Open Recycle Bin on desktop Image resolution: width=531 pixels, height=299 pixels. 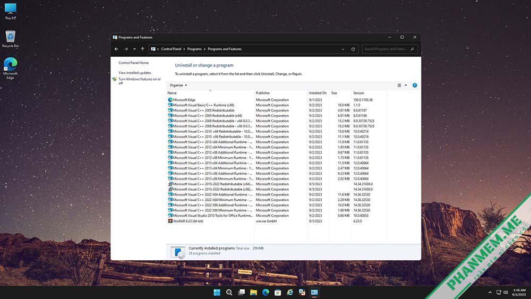click(10, 39)
